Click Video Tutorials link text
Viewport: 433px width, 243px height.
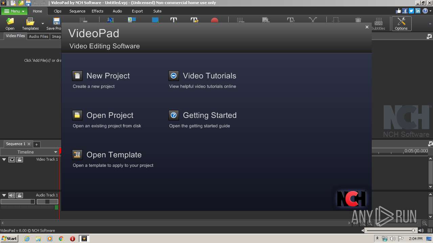[209, 76]
